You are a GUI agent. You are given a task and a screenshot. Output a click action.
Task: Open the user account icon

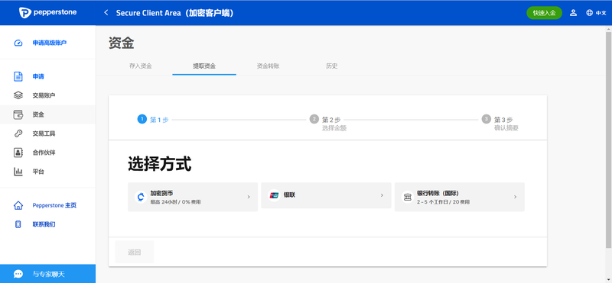click(x=573, y=13)
